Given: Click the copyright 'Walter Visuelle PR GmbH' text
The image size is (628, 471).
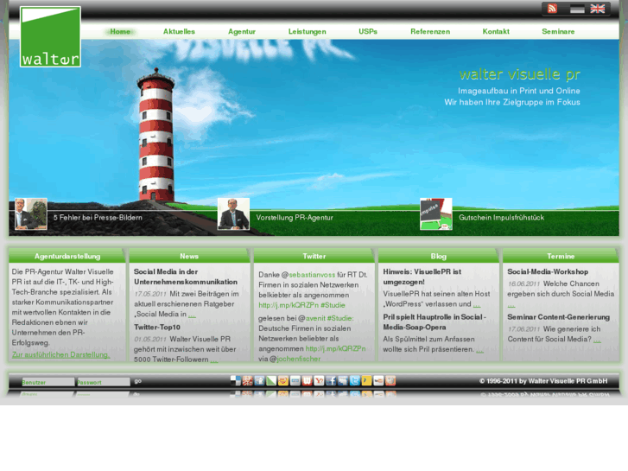Looking at the screenshot, I should click(x=568, y=381).
